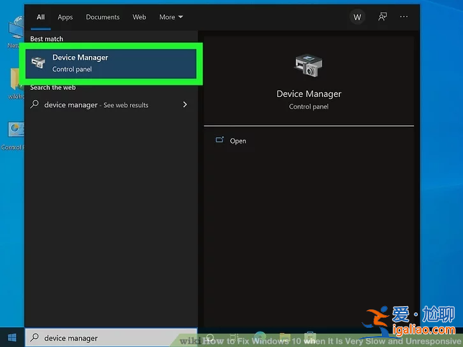Select the All search tab

pos(41,17)
